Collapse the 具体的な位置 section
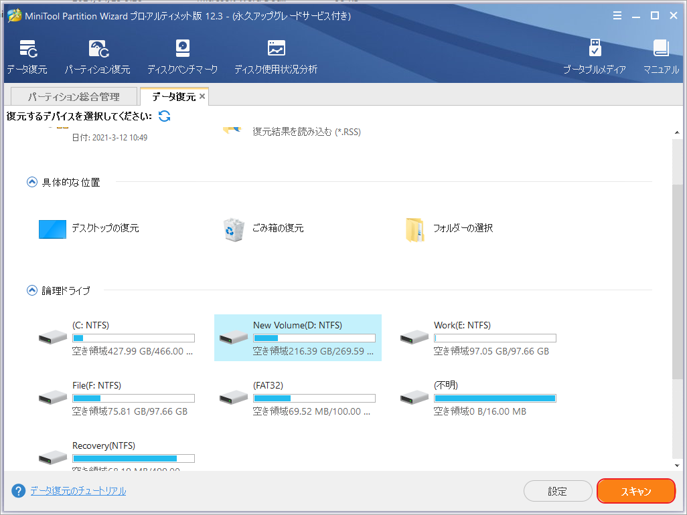The image size is (687, 515). point(31,181)
